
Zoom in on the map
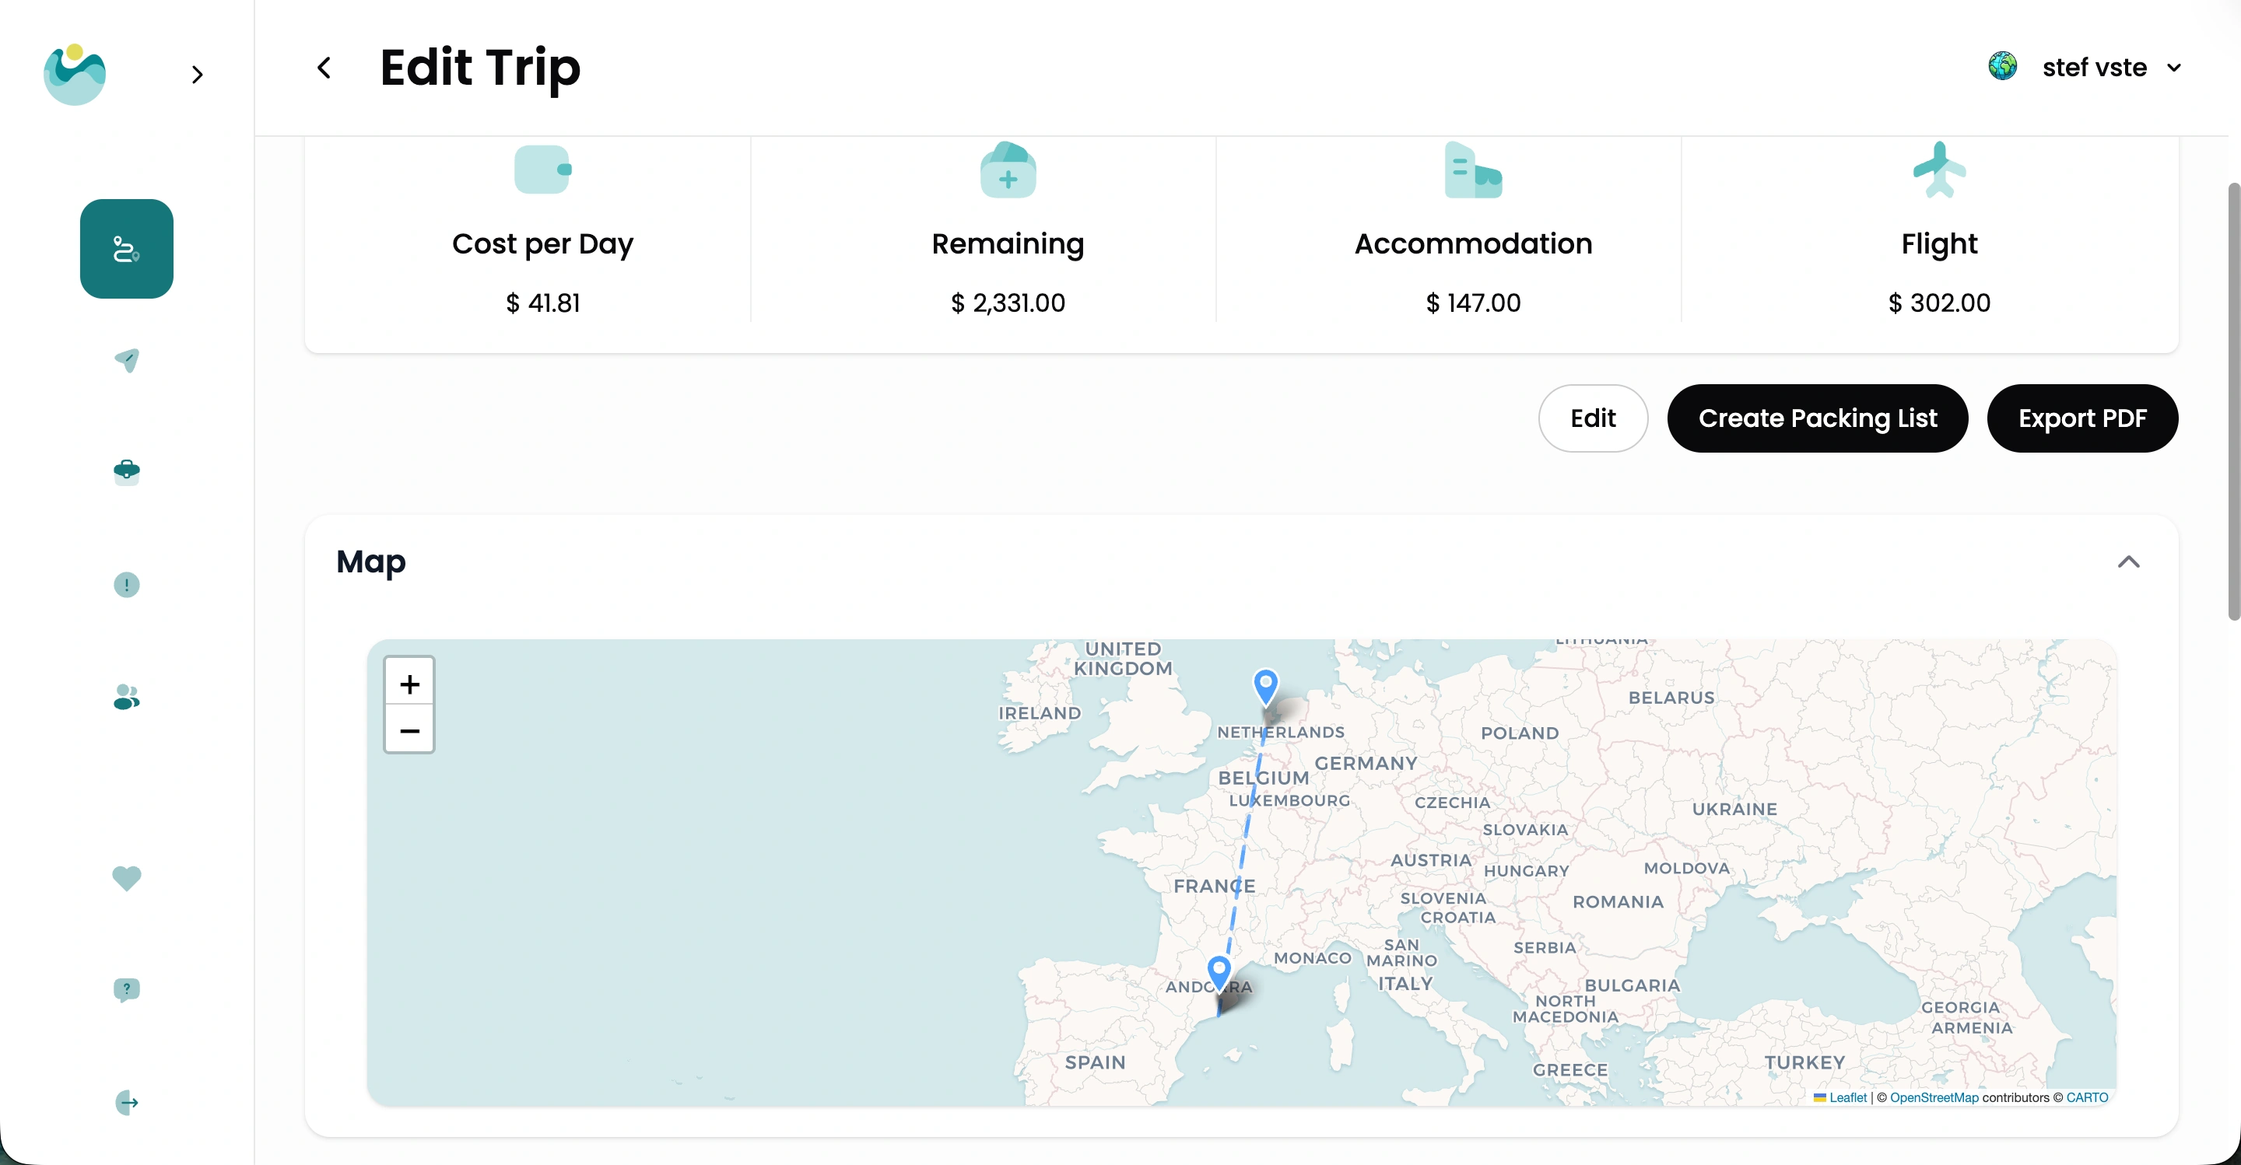[409, 684]
